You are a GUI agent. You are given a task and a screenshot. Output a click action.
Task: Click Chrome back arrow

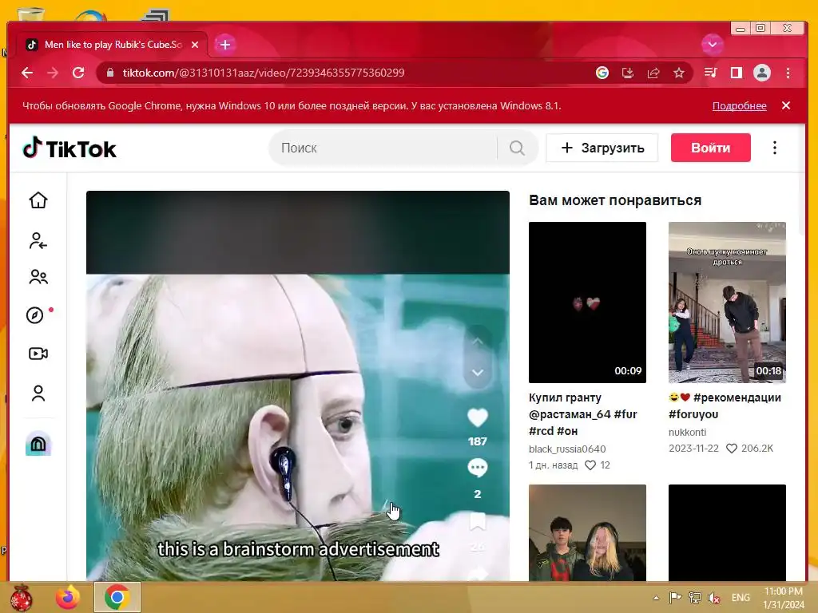tap(27, 73)
